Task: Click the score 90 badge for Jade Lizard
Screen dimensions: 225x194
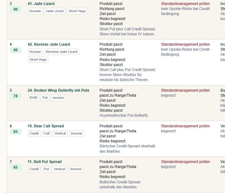Action: [x=16, y=9]
